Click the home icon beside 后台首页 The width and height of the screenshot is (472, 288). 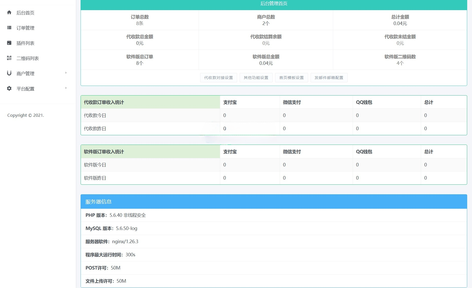(9, 13)
